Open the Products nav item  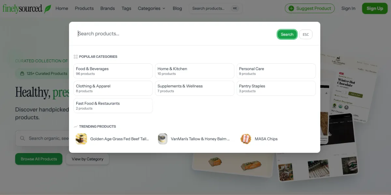(84, 8)
